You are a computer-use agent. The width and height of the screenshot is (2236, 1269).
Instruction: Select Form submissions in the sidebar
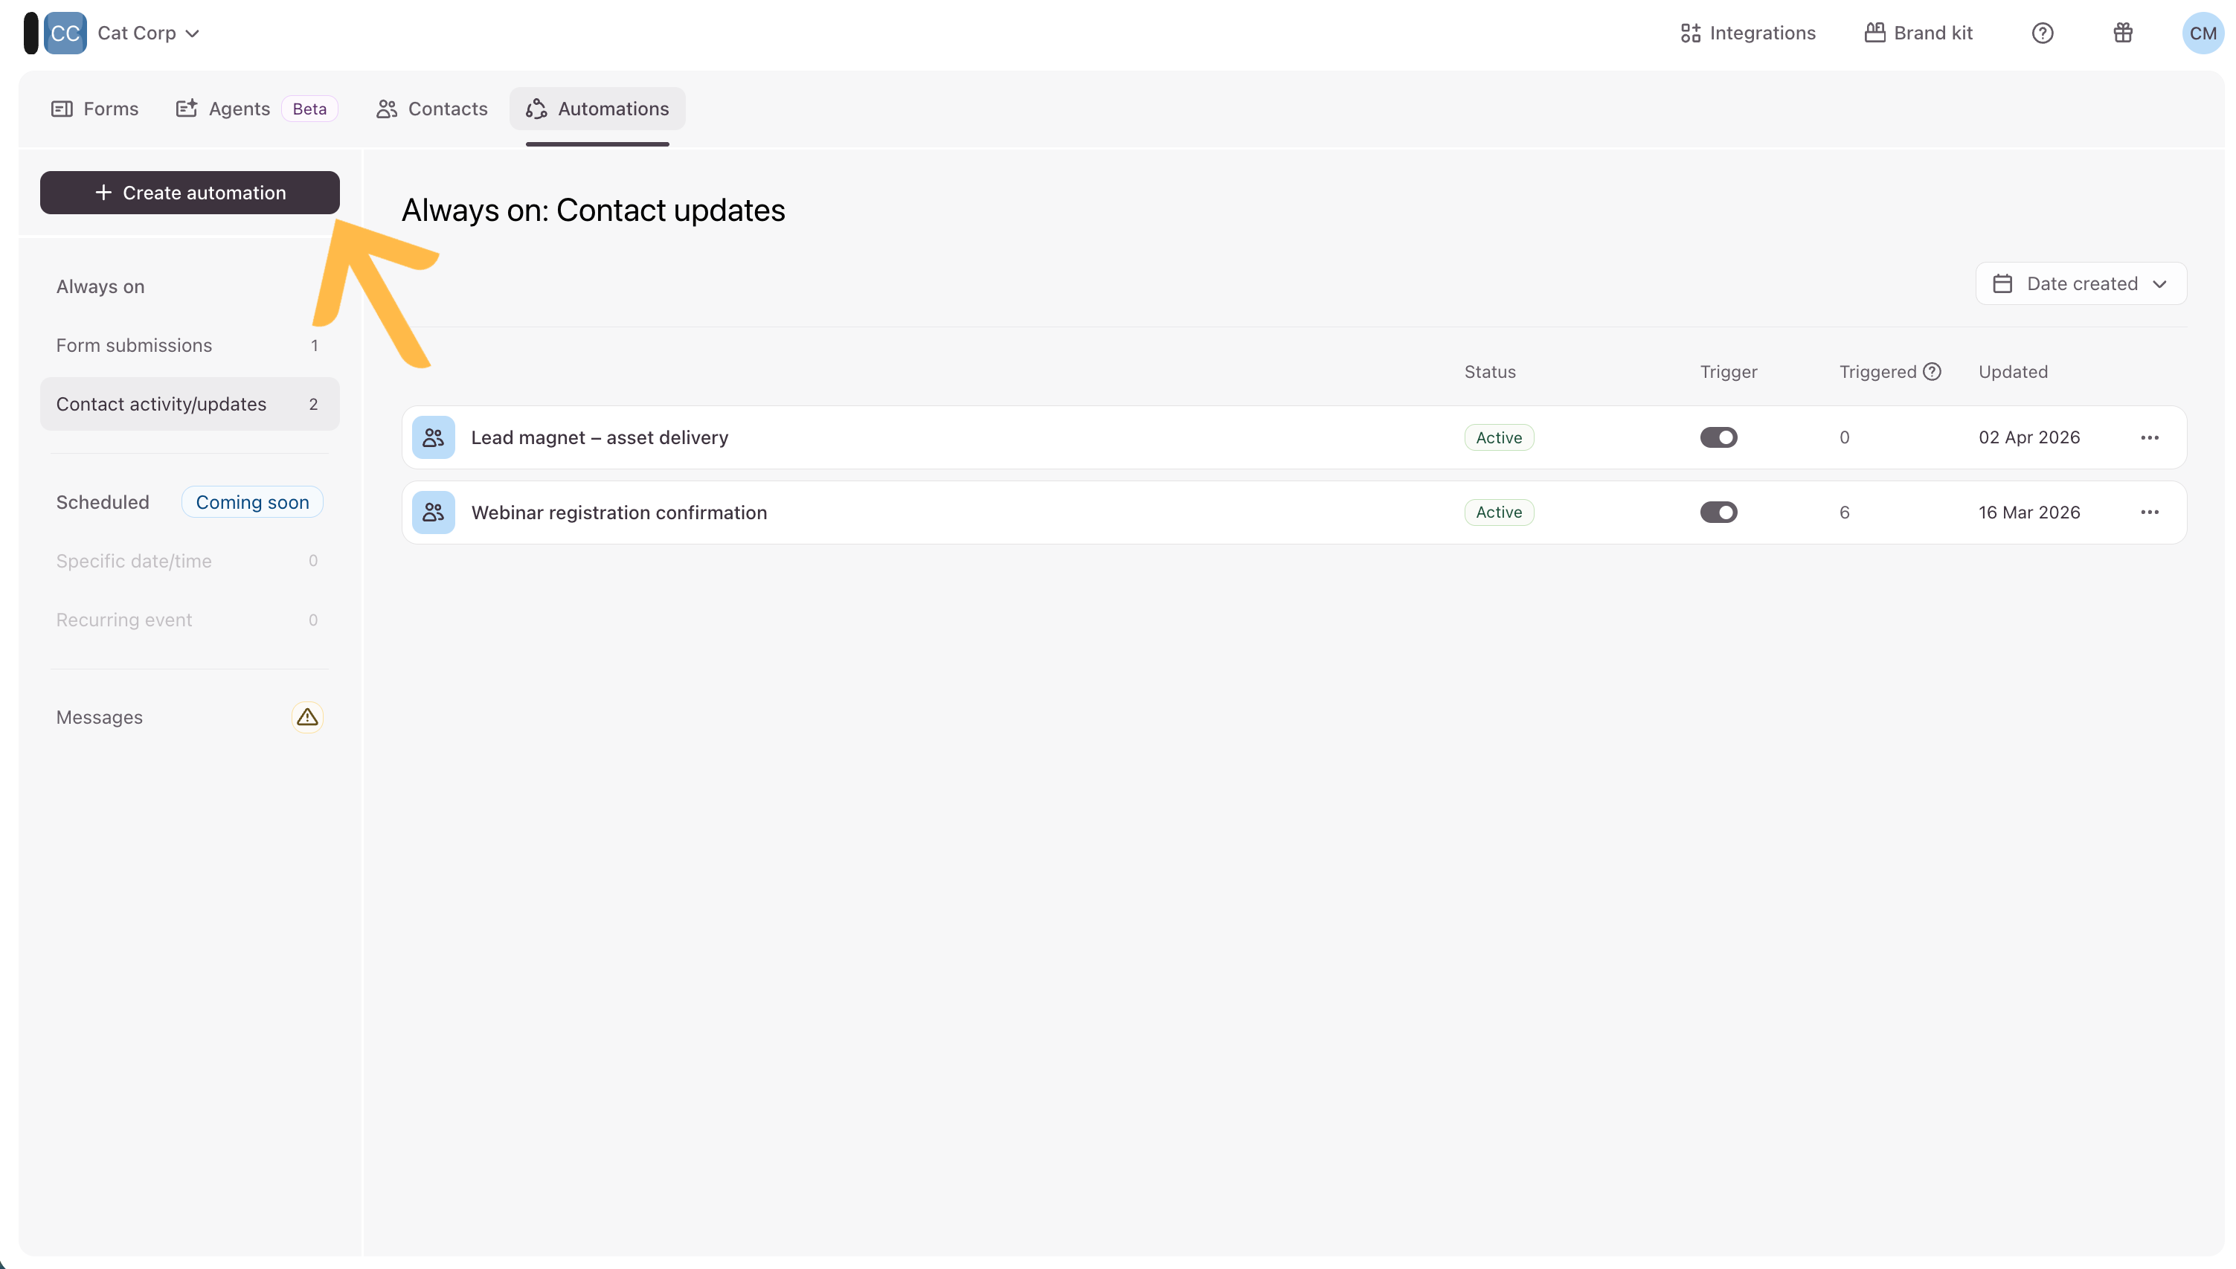pyautogui.click(x=134, y=346)
